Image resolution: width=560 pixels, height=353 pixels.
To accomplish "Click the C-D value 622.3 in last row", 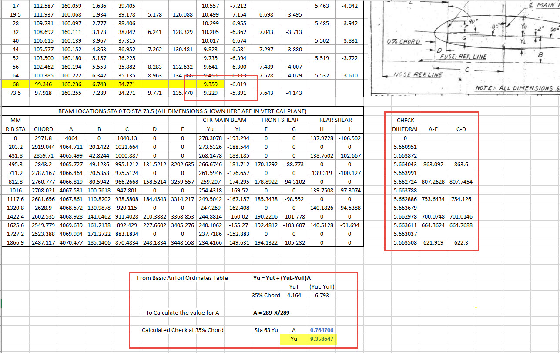I will (x=461, y=242).
